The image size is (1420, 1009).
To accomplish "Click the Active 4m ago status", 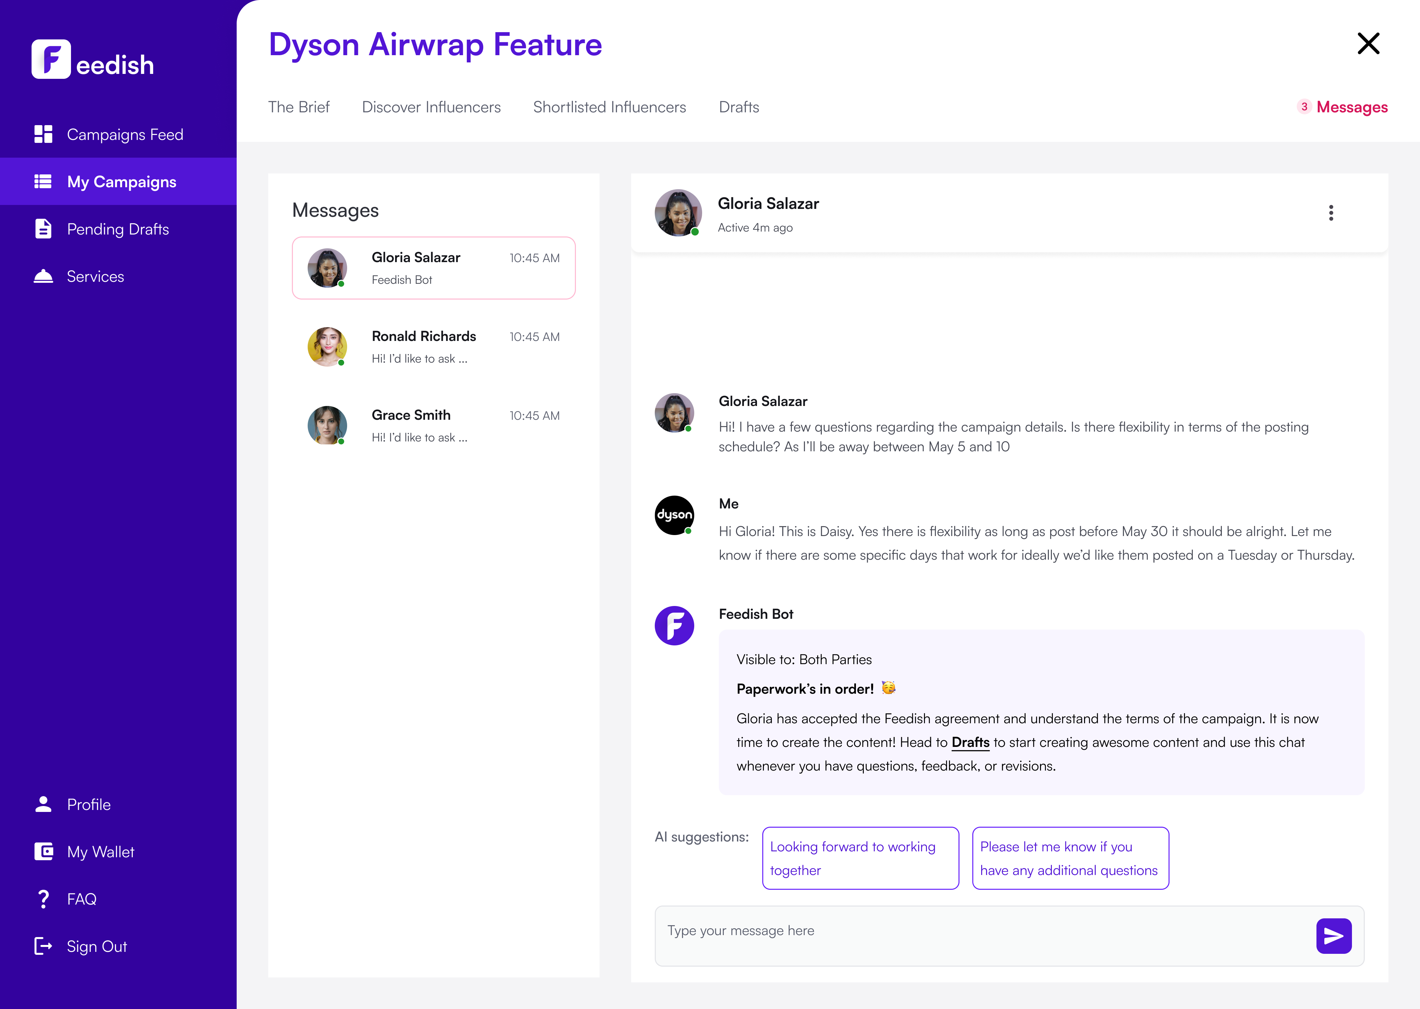I will (755, 227).
